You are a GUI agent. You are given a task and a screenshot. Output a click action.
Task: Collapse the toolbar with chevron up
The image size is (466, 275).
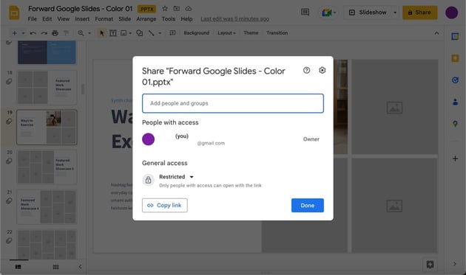click(x=436, y=33)
